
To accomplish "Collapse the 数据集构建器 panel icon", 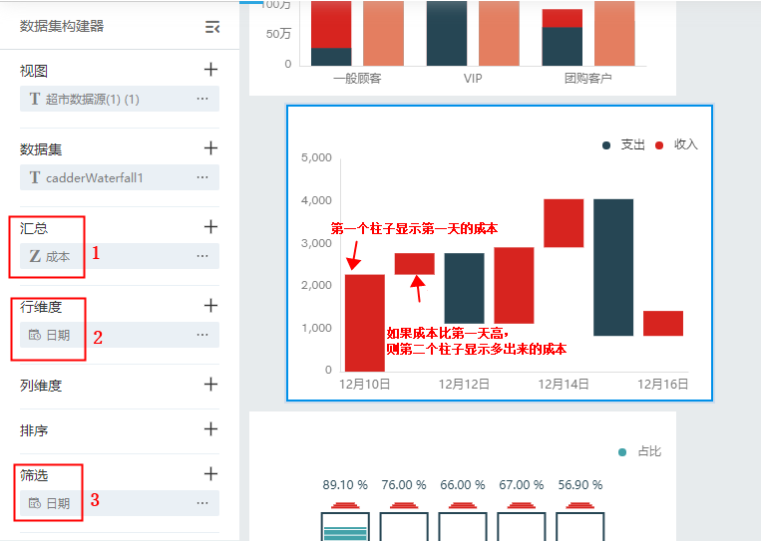I will point(212,27).
